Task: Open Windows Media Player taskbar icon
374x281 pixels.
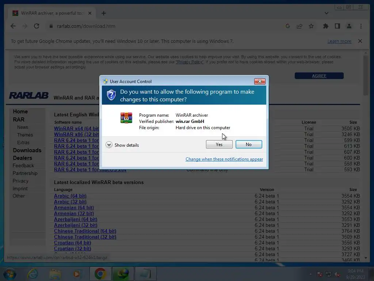Action: [x=77, y=274]
